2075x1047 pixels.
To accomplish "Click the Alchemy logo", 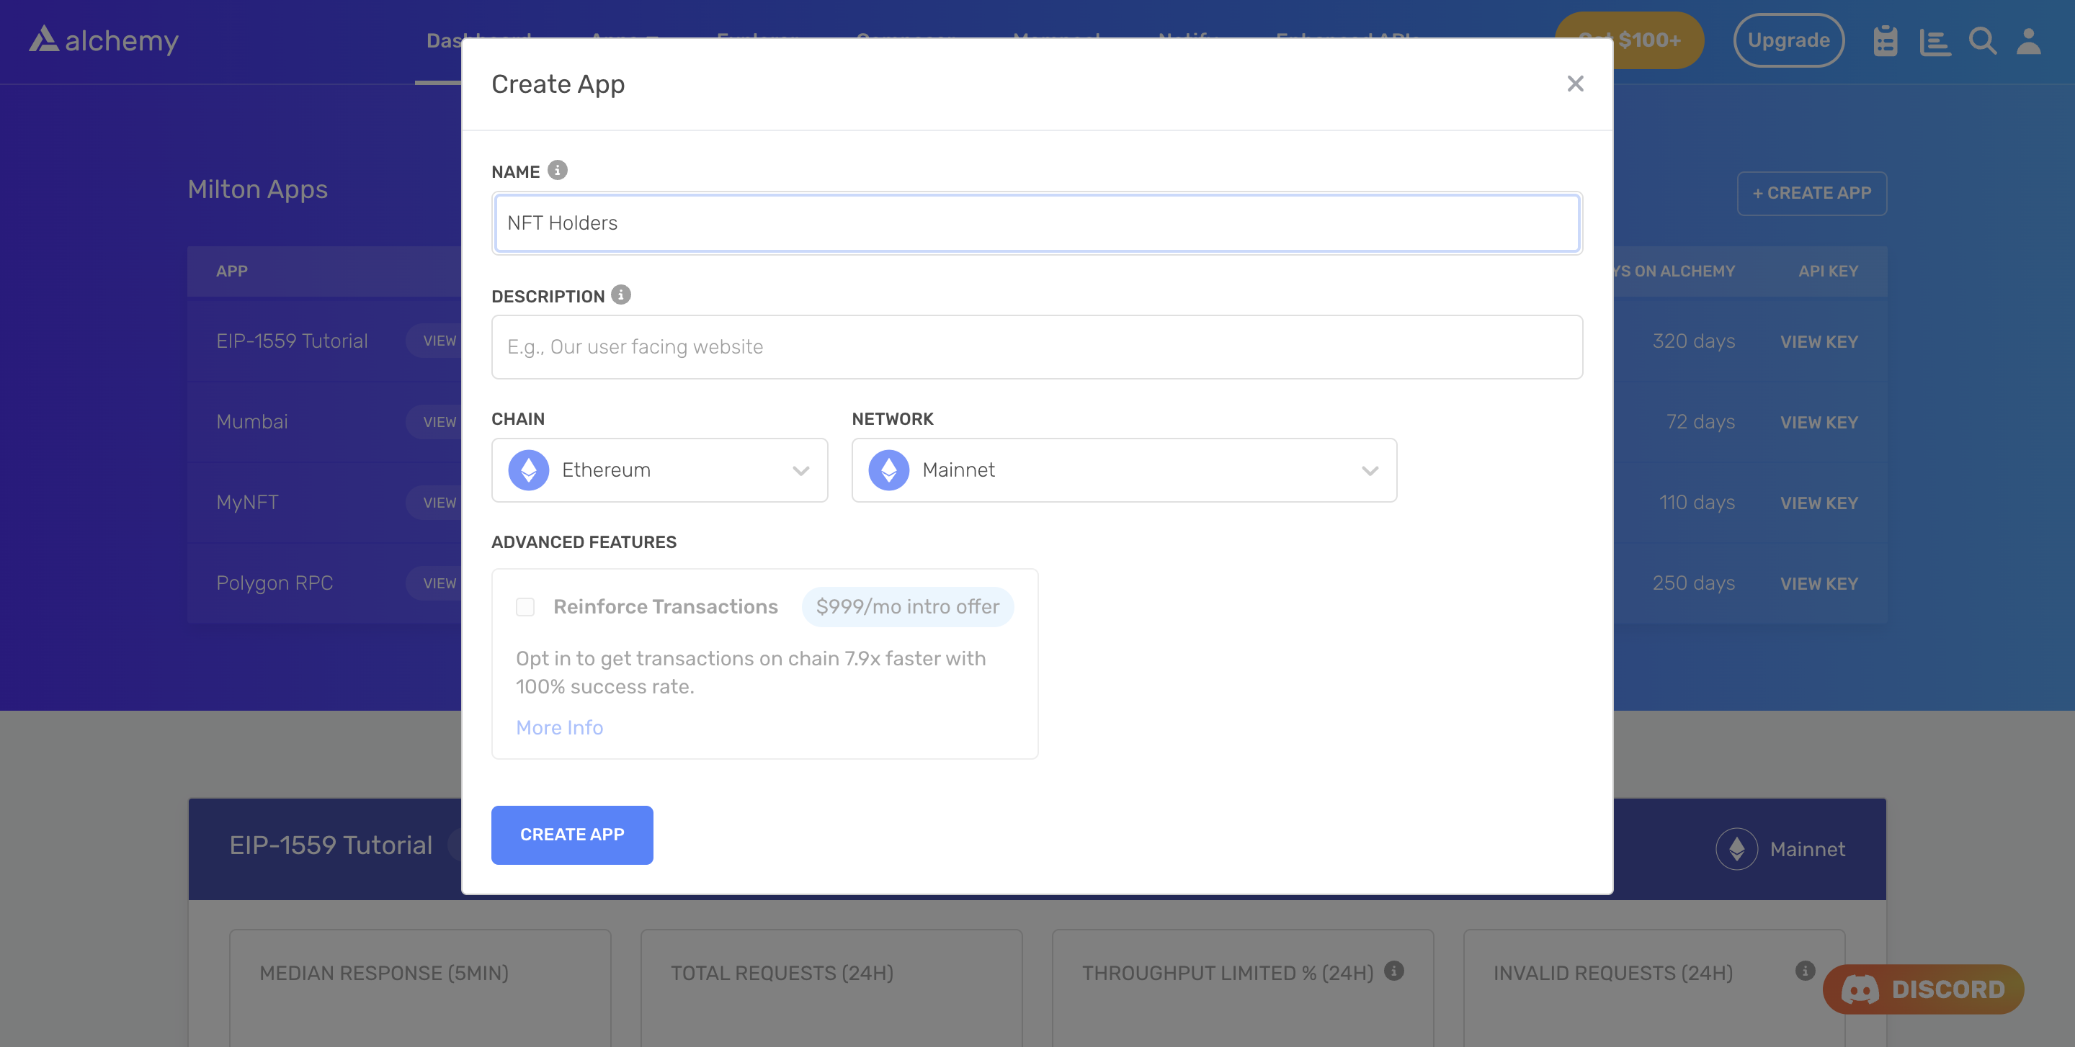I will (x=104, y=40).
